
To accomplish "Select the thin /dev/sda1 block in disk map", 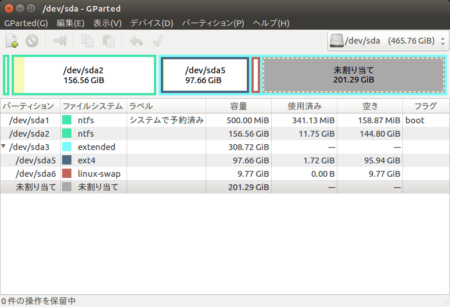I will (6, 75).
